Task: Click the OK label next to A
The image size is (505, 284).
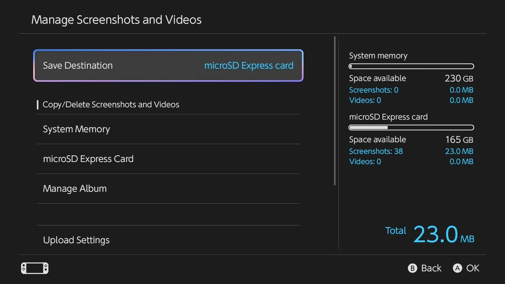Action: (473, 268)
